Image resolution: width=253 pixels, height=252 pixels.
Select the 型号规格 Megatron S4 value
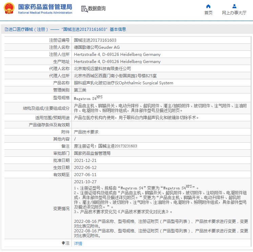88,98
